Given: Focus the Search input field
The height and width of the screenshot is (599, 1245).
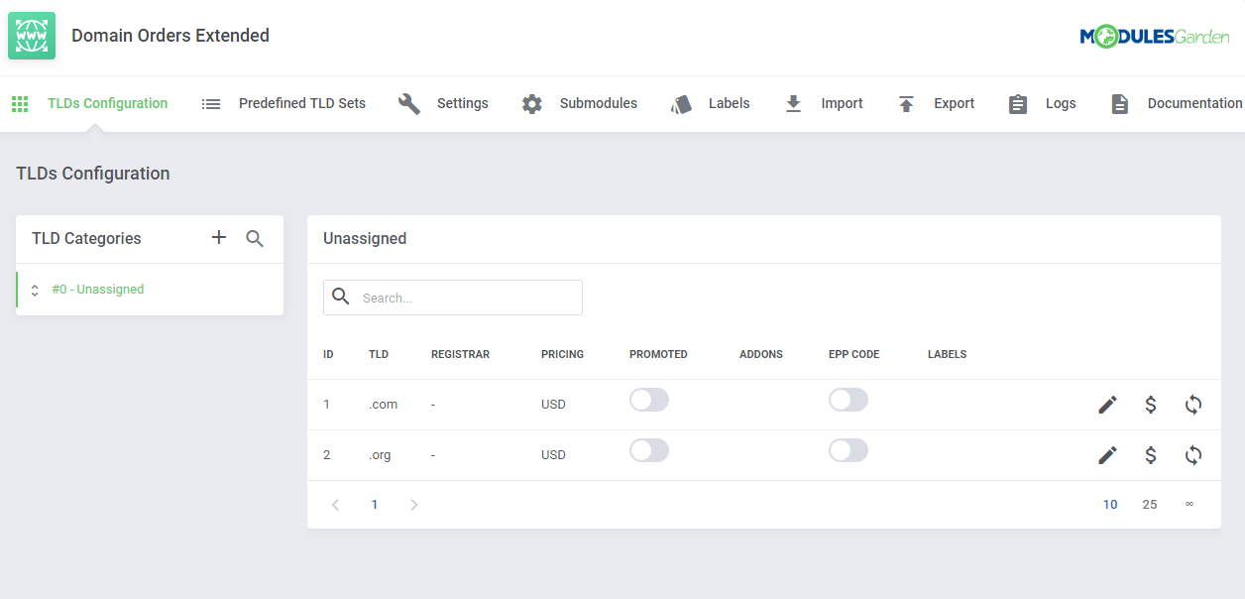Looking at the screenshot, I should pos(453,298).
